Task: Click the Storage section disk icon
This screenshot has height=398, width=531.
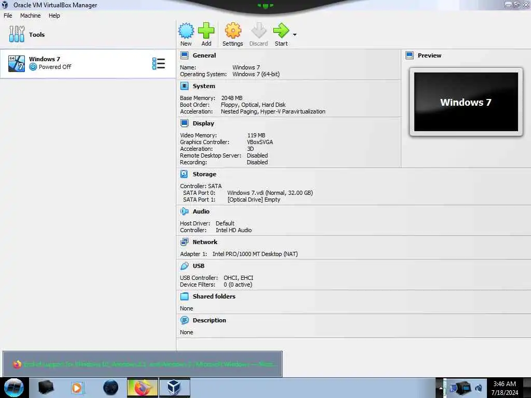Action: click(184, 174)
